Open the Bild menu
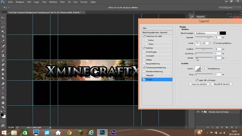242x136 pixels. [29, 2]
